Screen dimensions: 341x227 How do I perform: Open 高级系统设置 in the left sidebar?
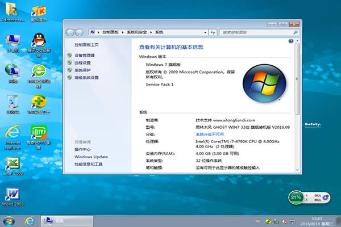[86, 78]
